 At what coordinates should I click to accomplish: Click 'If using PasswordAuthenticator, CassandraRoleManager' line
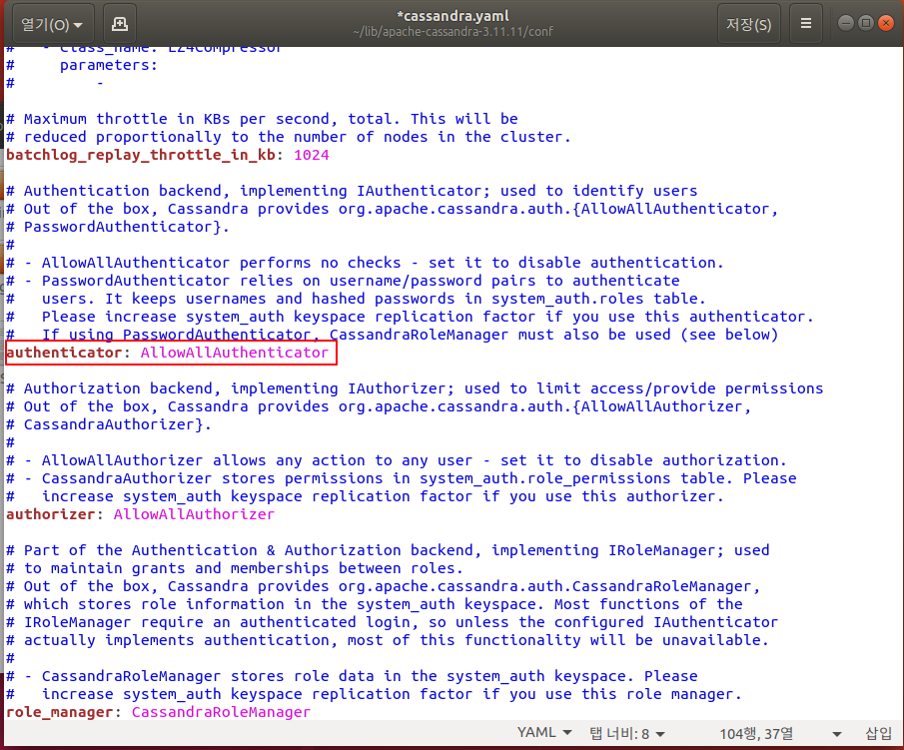click(x=392, y=335)
